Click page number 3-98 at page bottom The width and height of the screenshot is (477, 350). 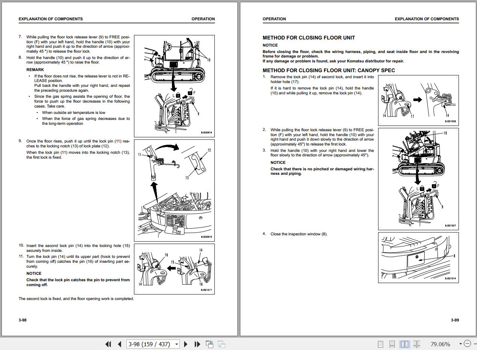coord(23,320)
